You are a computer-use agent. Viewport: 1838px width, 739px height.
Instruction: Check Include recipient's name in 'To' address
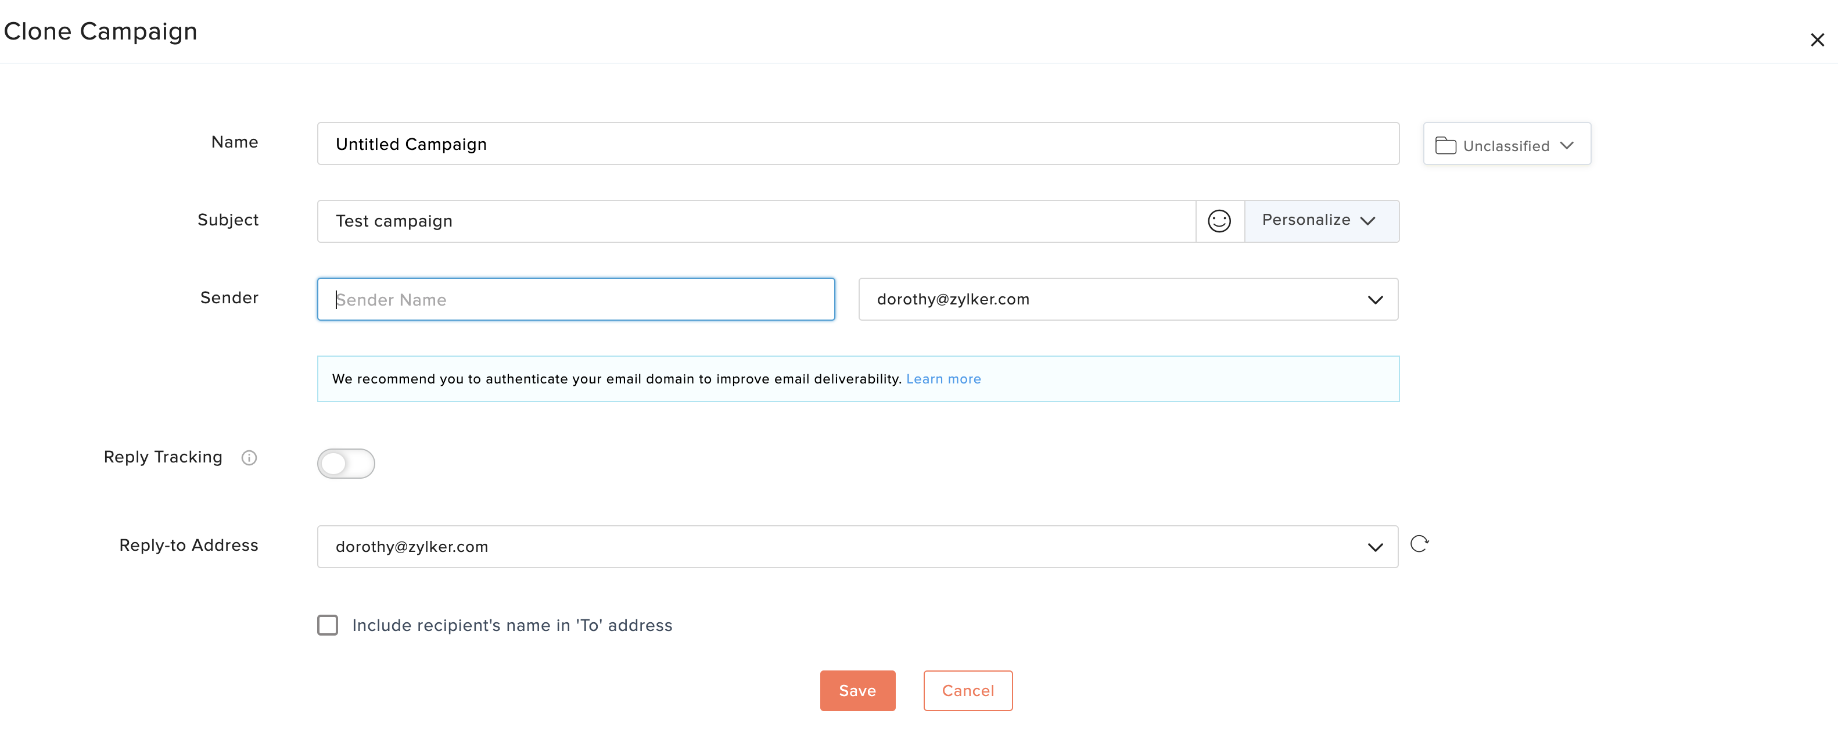click(328, 626)
